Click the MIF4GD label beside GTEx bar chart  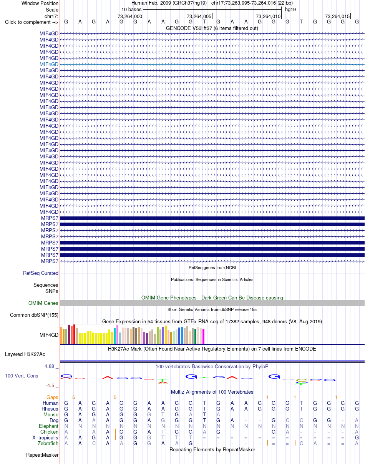click(49, 335)
